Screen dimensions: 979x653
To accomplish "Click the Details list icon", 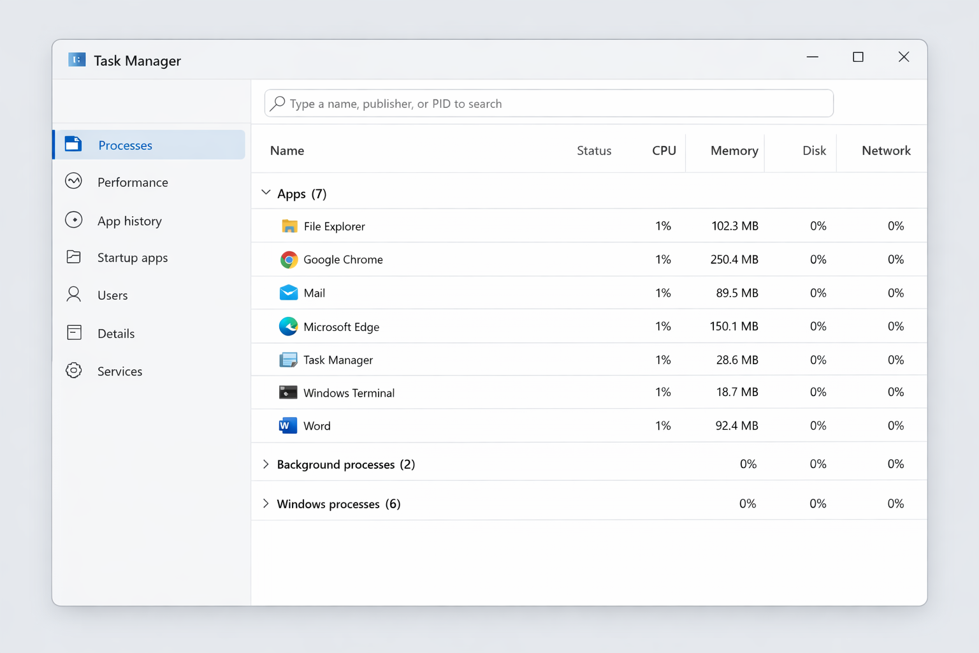I will coord(74,332).
